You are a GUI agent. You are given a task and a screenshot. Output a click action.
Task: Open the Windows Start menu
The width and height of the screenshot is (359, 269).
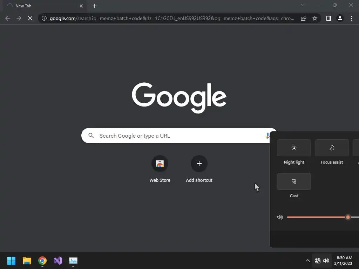tap(11, 261)
